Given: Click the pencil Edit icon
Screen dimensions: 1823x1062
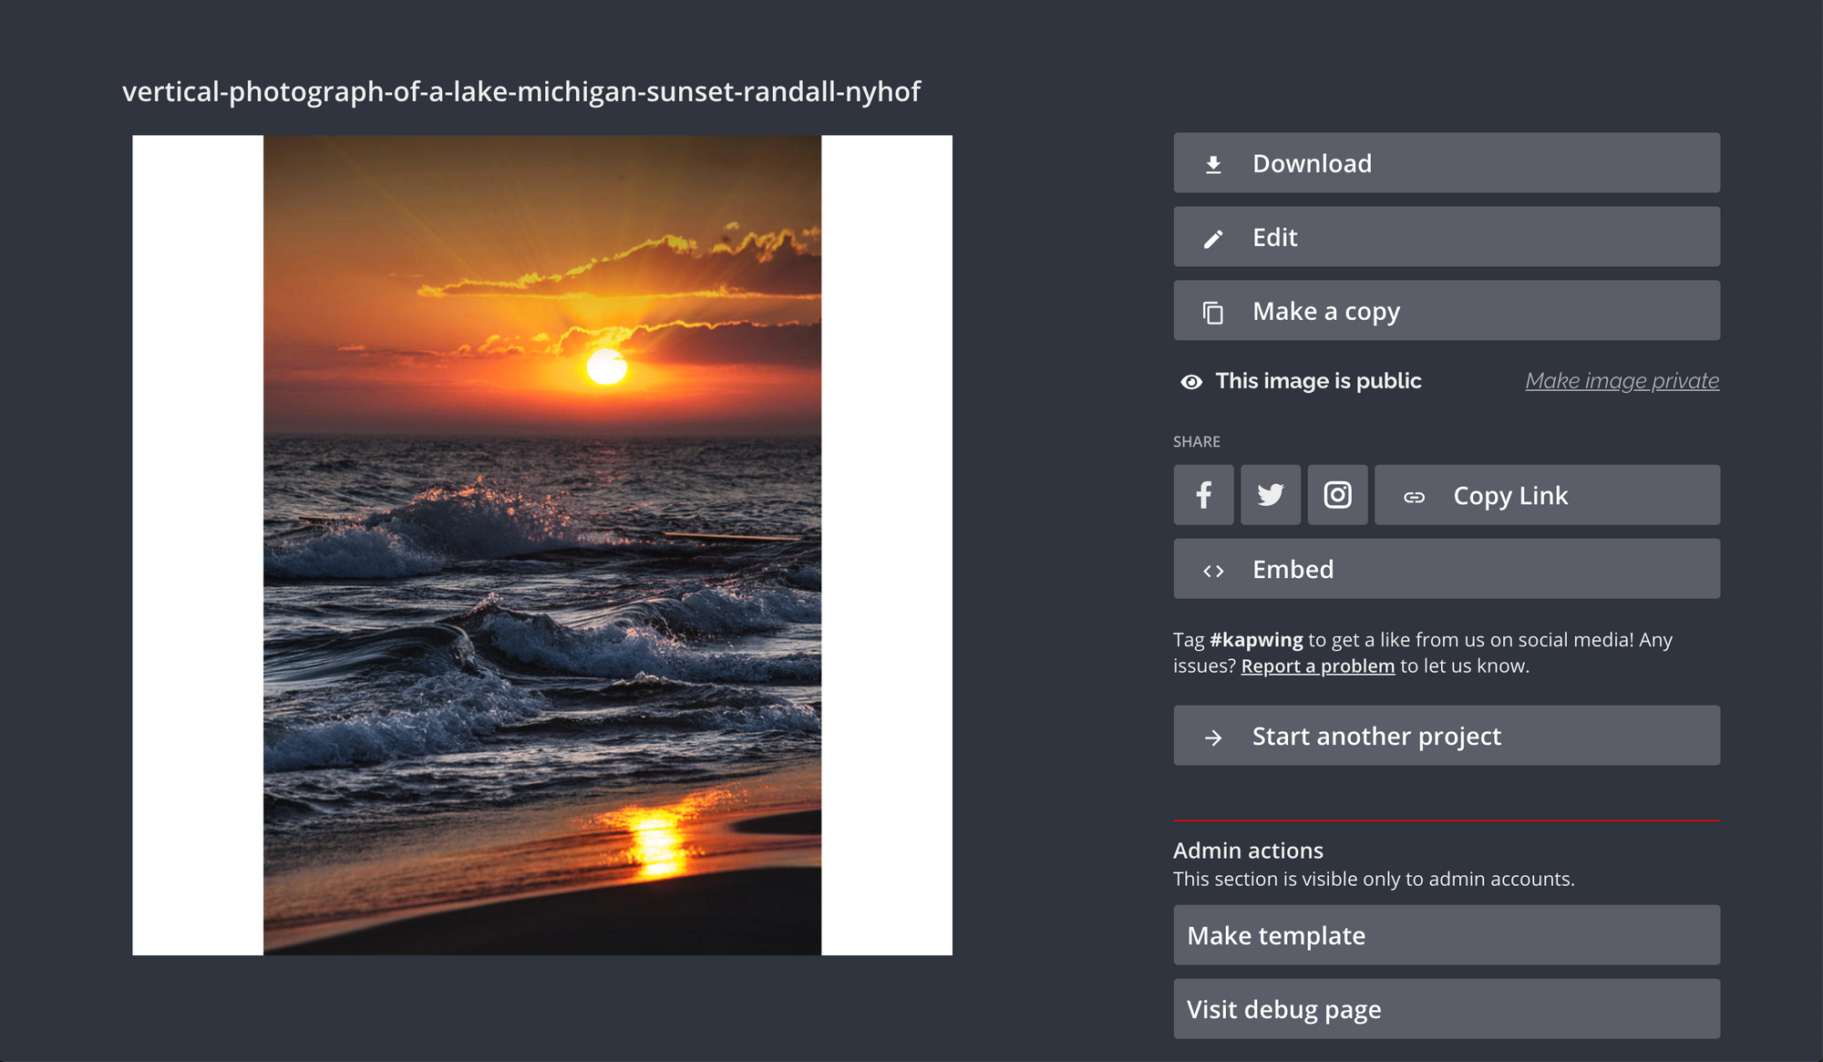Looking at the screenshot, I should [x=1213, y=239].
